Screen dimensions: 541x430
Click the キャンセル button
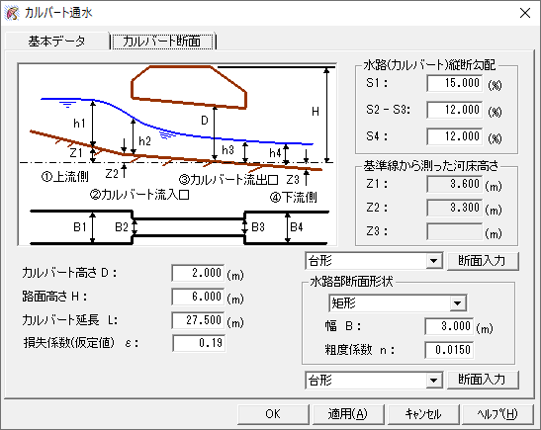pos(423,414)
